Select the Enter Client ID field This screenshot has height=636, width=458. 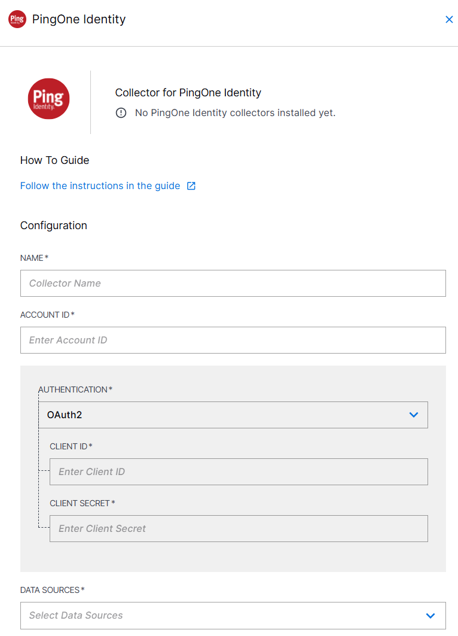(239, 471)
